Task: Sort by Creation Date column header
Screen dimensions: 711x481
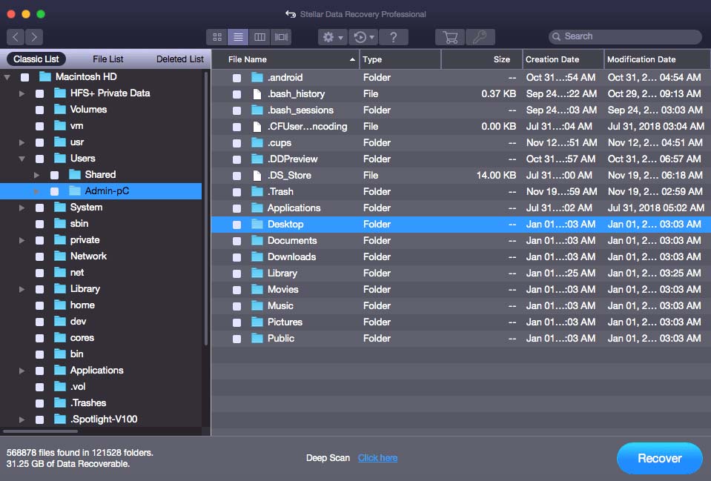Action: coord(563,59)
